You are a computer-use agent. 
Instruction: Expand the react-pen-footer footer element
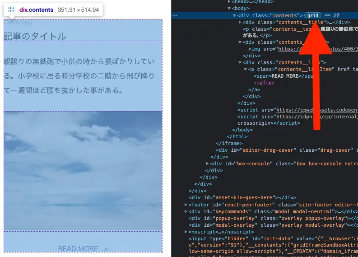(x=186, y=205)
